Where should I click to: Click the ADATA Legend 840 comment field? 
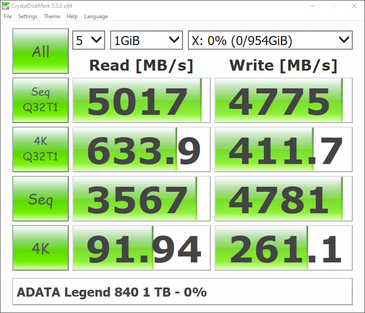coord(182,292)
